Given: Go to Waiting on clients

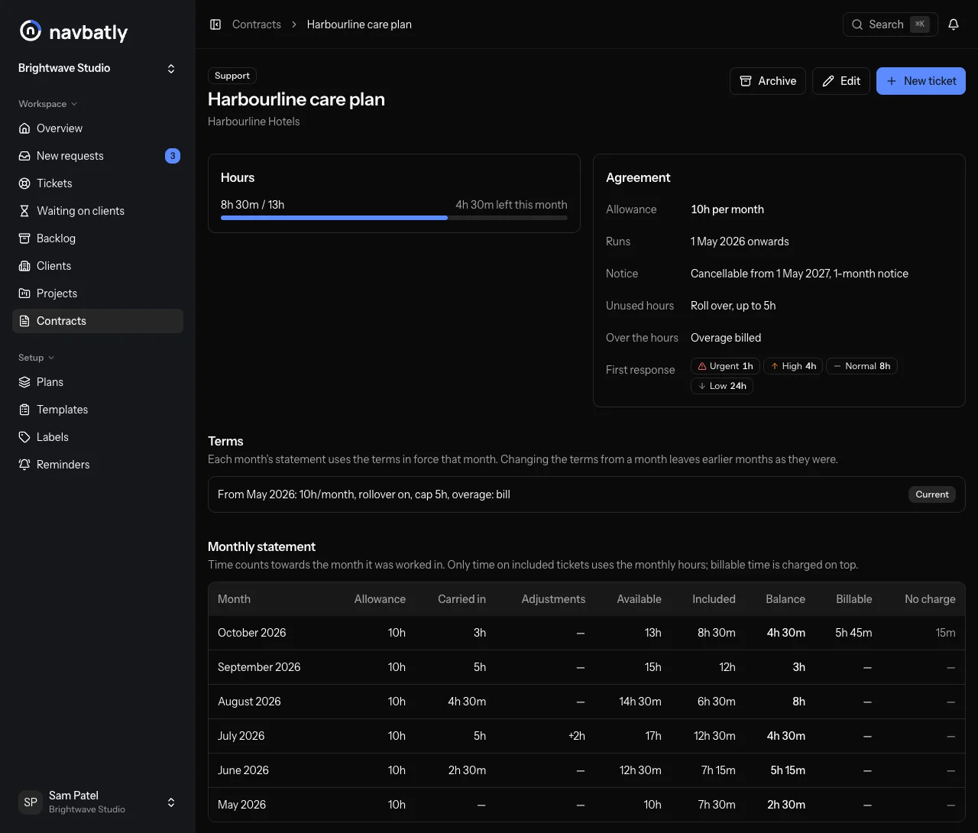Looking at the screenshot, I should click(x=98, y=211).
